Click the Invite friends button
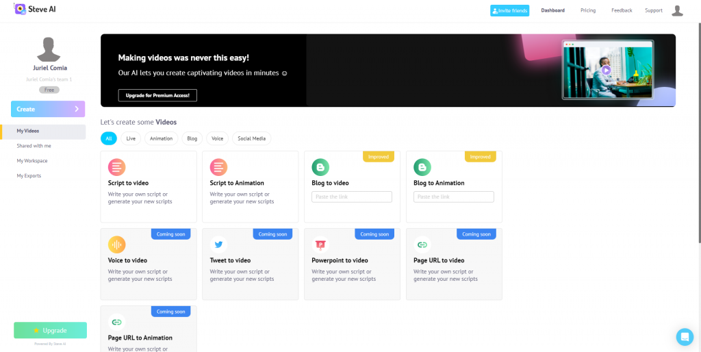 point(509,11)
